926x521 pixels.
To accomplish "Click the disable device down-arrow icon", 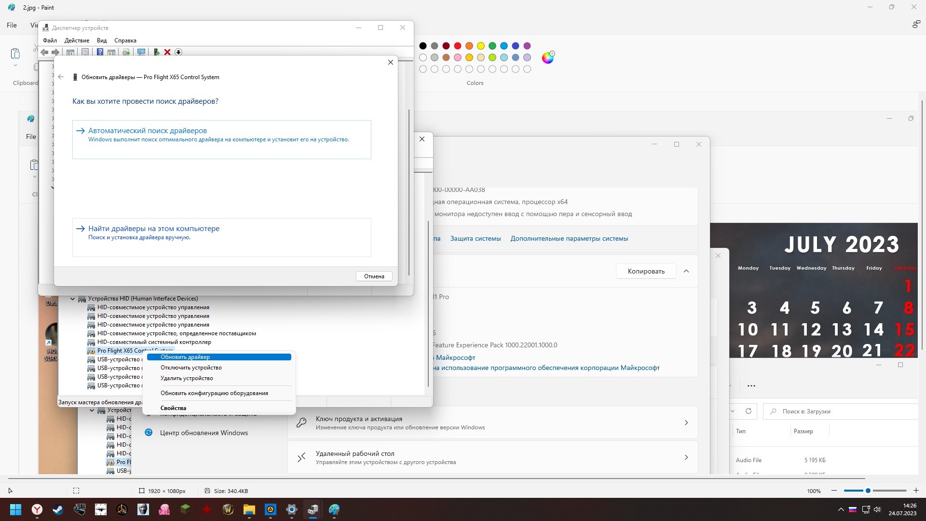I will pos(178,52).
